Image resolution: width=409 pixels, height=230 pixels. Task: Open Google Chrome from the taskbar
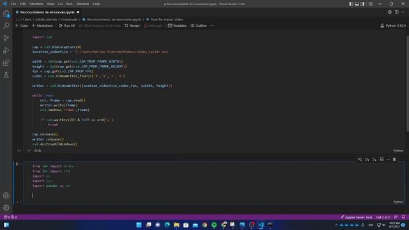(x=204, y=225)
